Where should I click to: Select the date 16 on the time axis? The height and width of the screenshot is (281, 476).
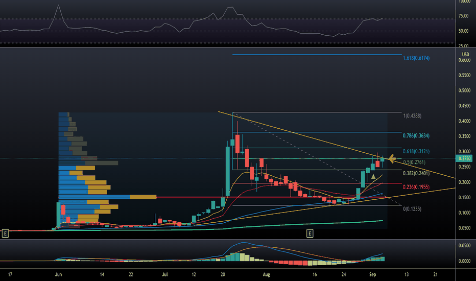click(315, 275)
